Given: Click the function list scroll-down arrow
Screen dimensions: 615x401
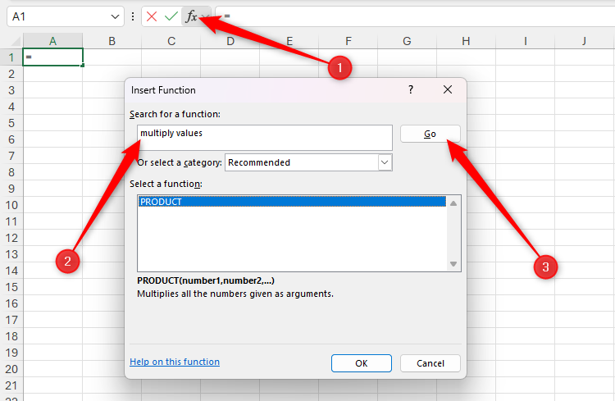Looking at the screenshot, I should (x=453, y=264).
